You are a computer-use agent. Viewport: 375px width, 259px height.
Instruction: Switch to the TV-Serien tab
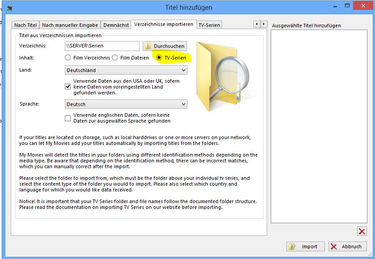click(x=209, y=25)
